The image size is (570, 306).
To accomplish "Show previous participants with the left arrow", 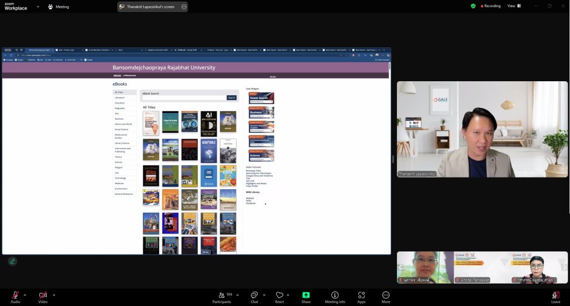I will pos(401,268).
